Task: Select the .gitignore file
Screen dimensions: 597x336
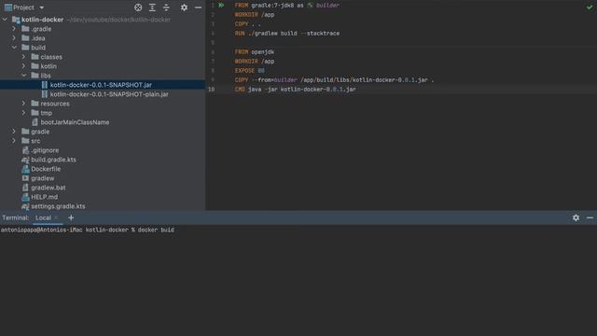Action: coord(45,150)
